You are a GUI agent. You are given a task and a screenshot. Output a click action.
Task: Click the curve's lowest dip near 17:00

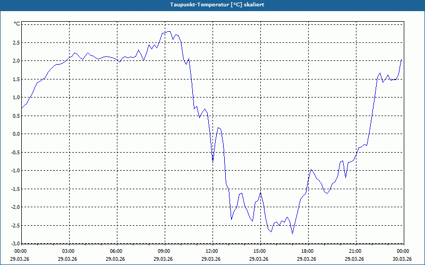293,234
